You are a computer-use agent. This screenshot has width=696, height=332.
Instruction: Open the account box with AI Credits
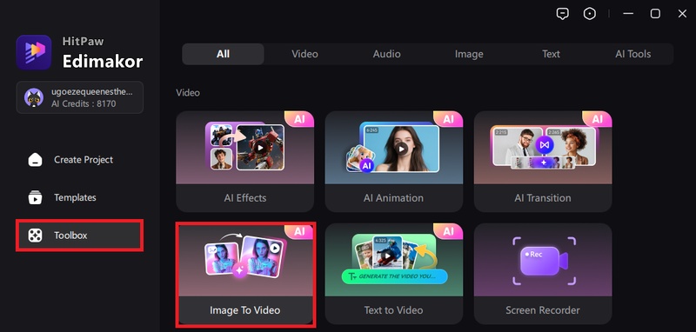(80, 97)
